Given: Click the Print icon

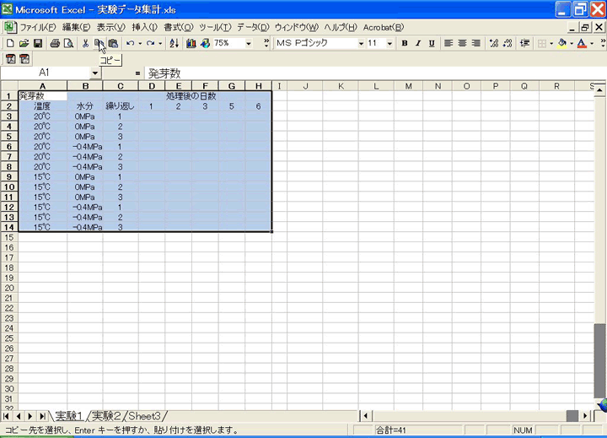Looking at the screenshot, I should (55, 43).
